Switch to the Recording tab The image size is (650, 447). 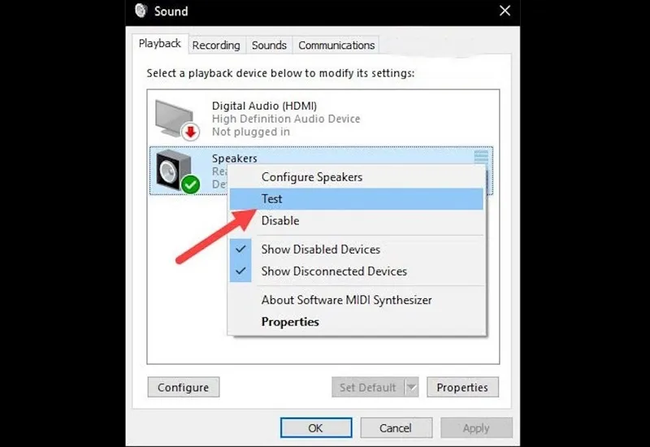(x=216, y=46)
